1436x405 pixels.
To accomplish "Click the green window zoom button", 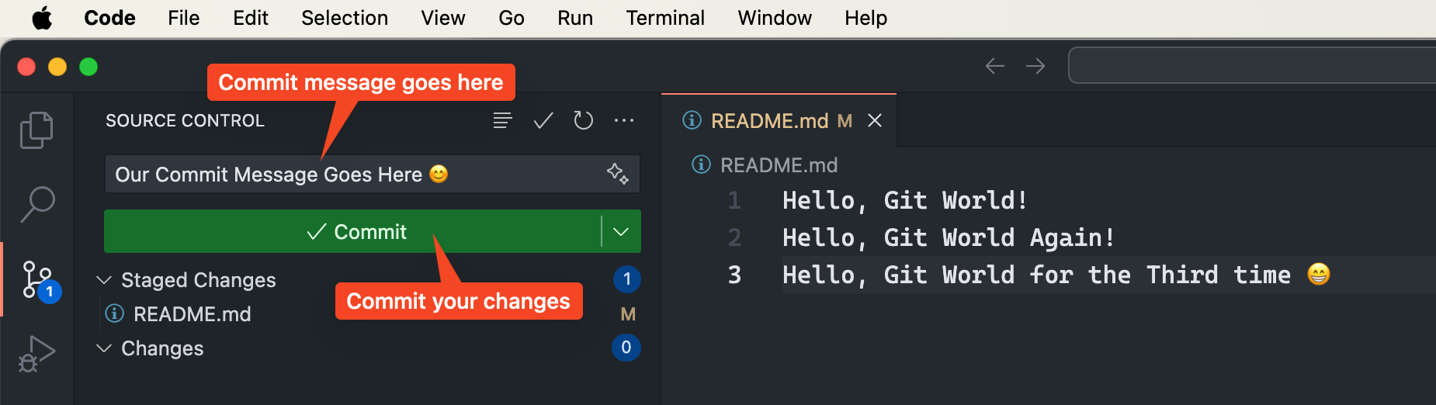I will (x=88, y=67).
